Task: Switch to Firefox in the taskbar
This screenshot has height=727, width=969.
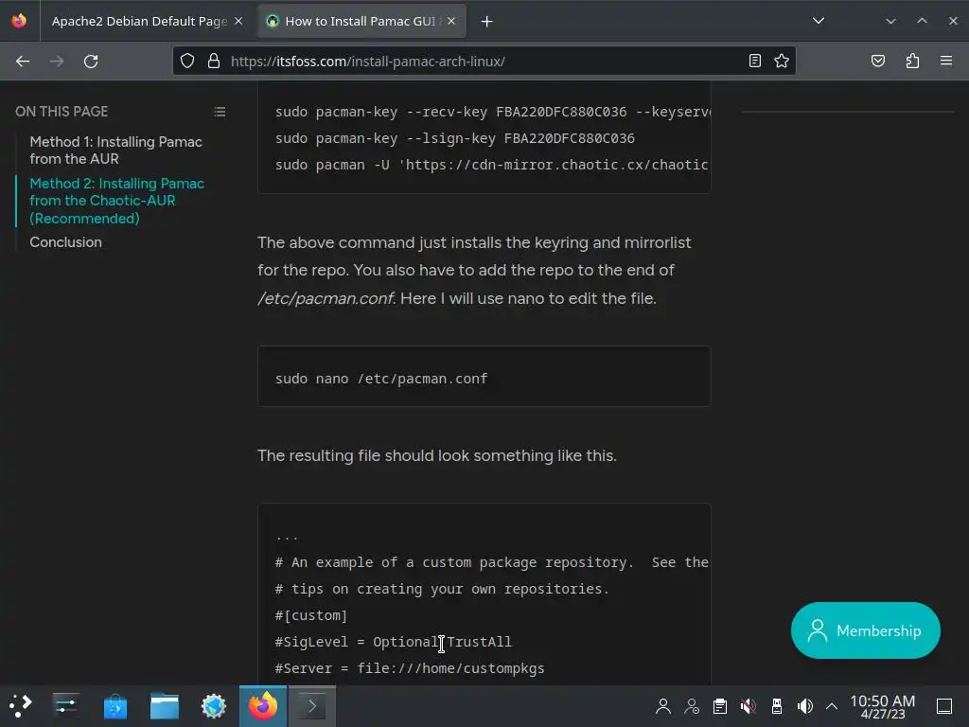Action: [x=263, y=706]
